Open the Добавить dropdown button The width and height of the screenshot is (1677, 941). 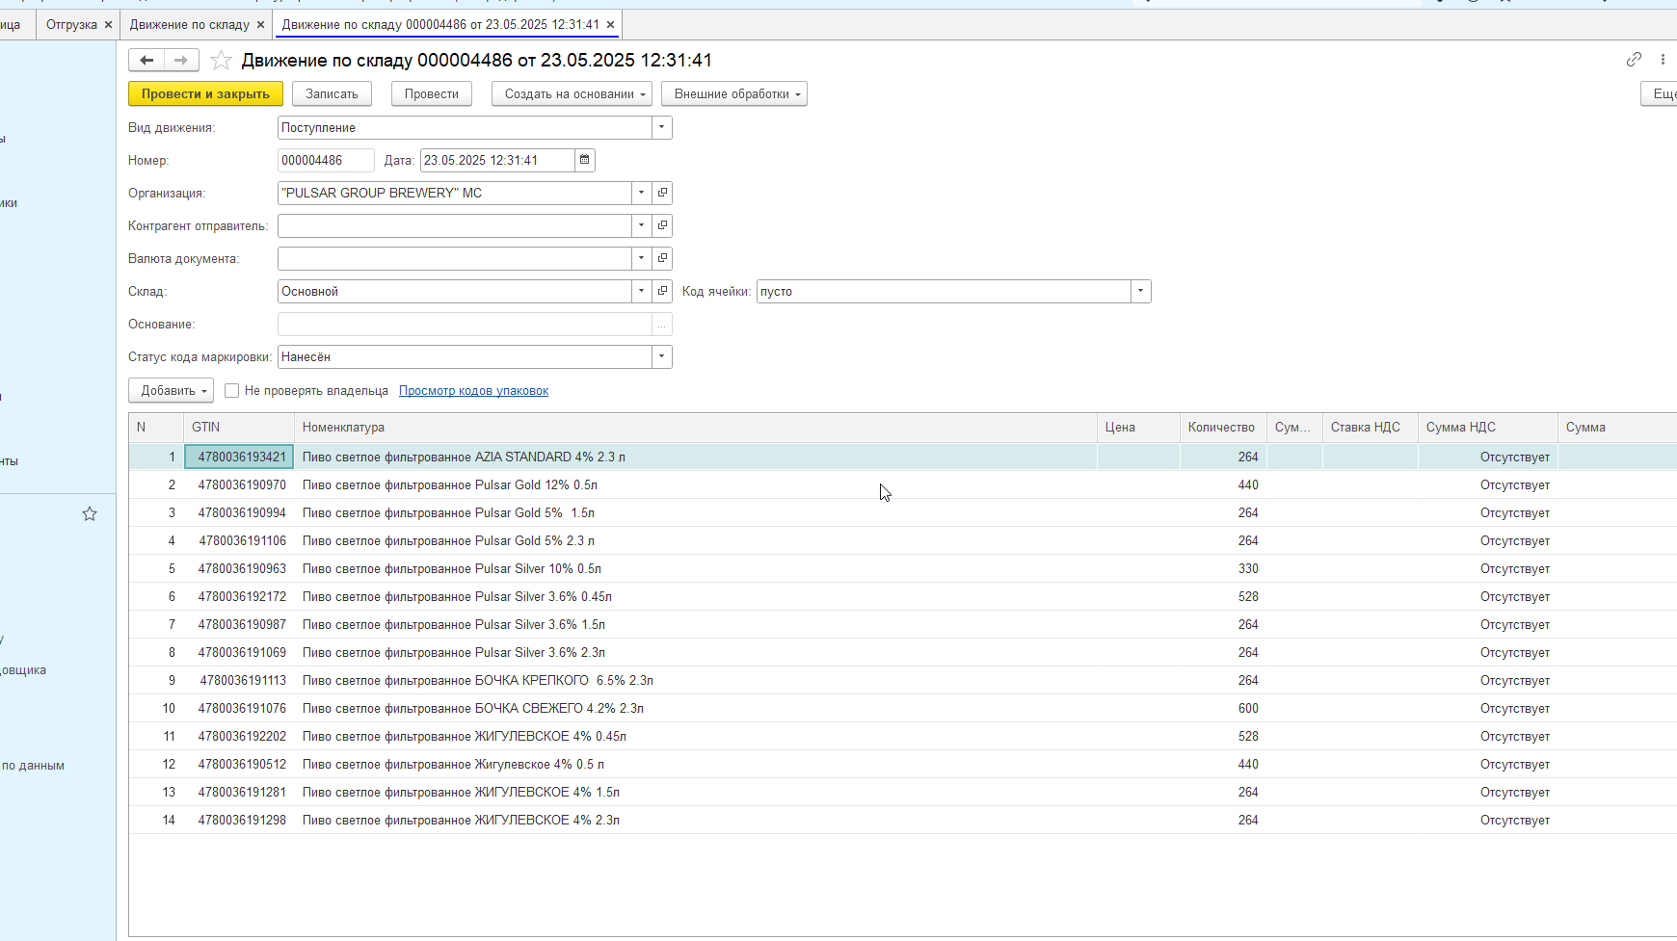171,390
